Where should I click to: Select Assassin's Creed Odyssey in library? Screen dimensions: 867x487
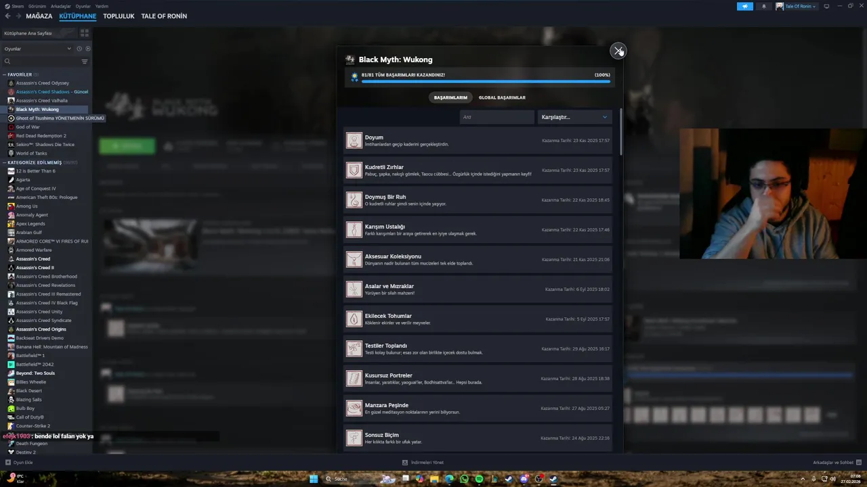[x=43, y=83]
